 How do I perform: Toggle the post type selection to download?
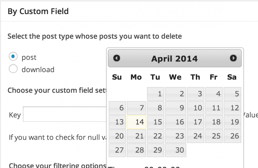(x=13, y=69)
